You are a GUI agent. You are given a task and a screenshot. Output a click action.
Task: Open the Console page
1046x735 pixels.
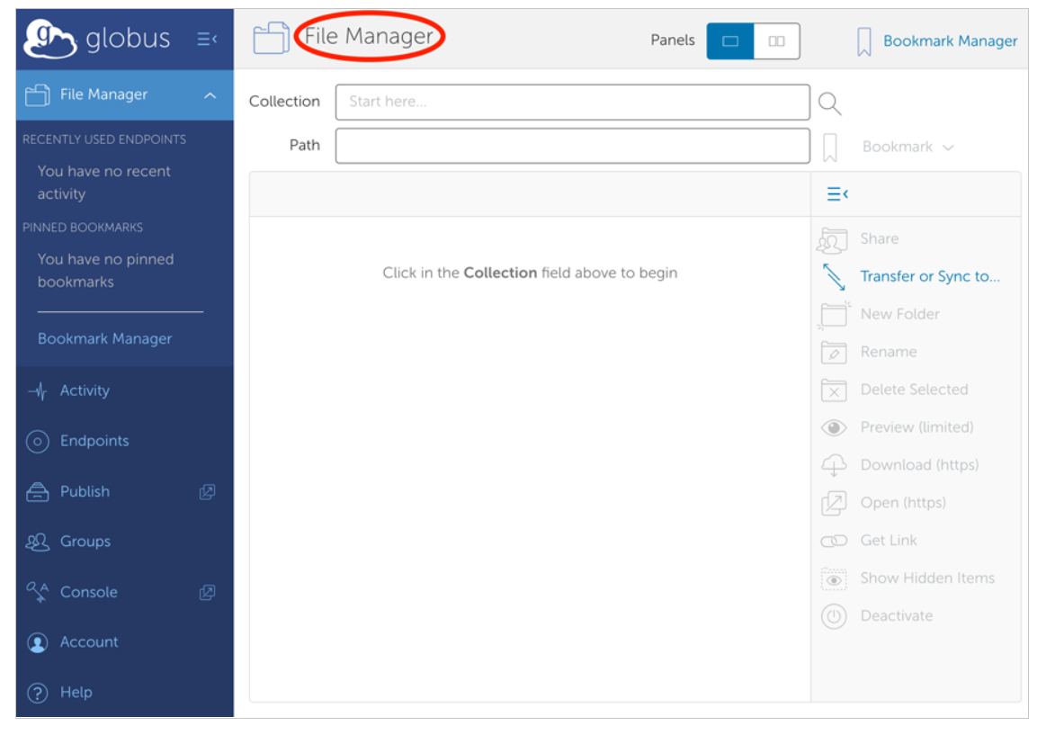89,592
